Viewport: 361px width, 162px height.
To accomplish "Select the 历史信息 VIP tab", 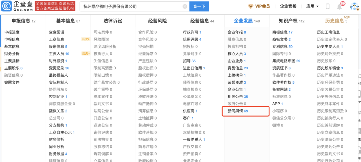I will tap(334, 21).
